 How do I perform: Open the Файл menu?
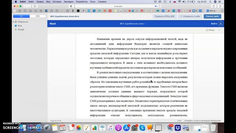coord(31,1)
